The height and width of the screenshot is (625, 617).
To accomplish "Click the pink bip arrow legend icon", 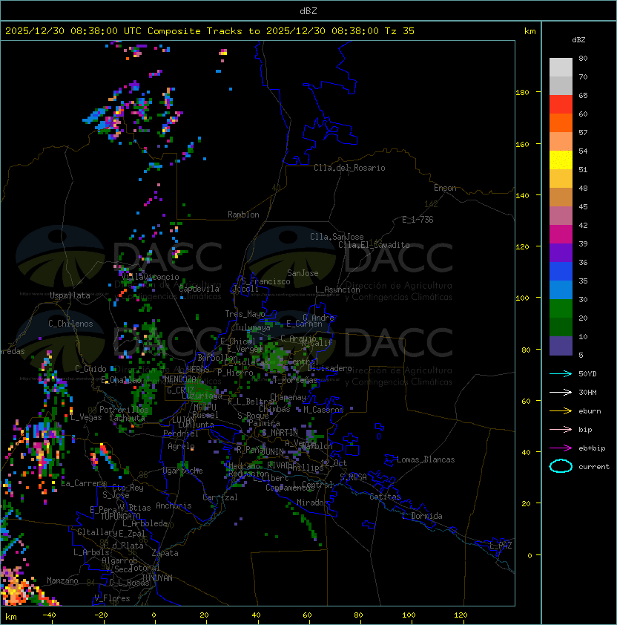I will point(561,429).
